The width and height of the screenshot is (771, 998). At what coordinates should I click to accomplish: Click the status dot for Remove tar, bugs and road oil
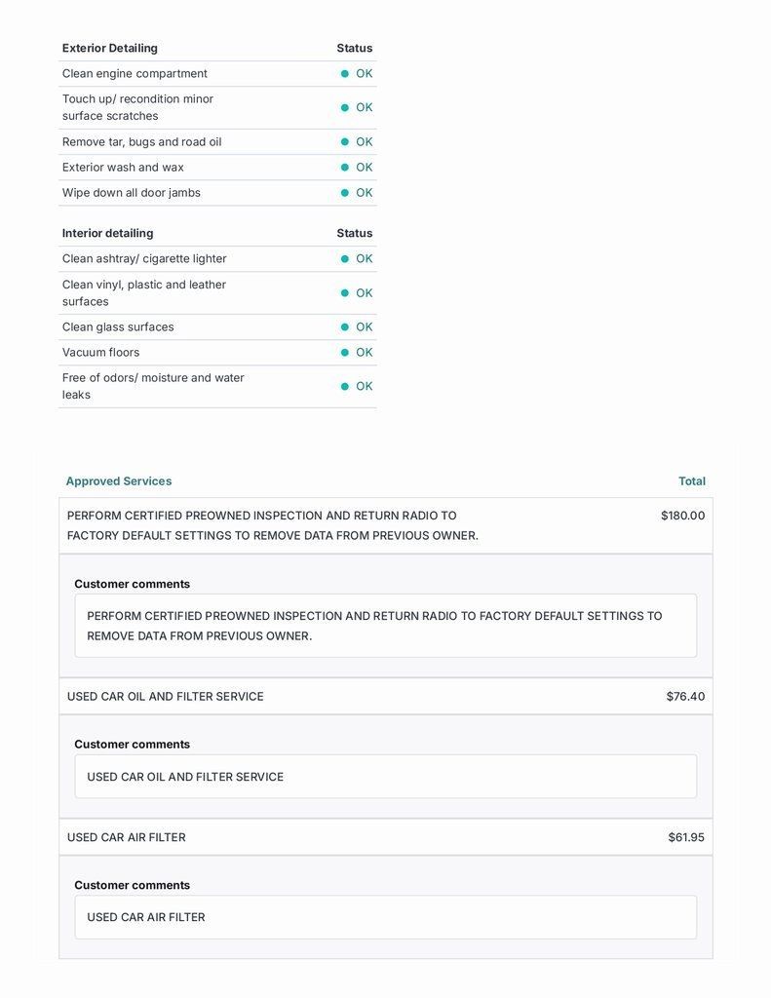(345, 142)
